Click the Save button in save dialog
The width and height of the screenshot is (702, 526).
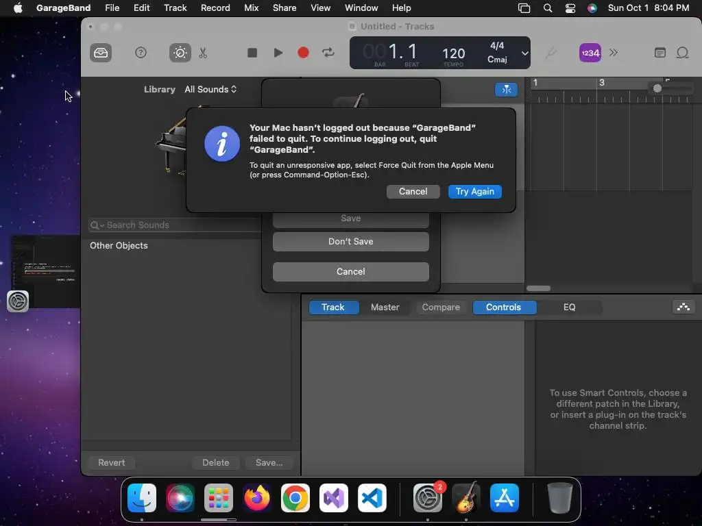pos(350,218)
